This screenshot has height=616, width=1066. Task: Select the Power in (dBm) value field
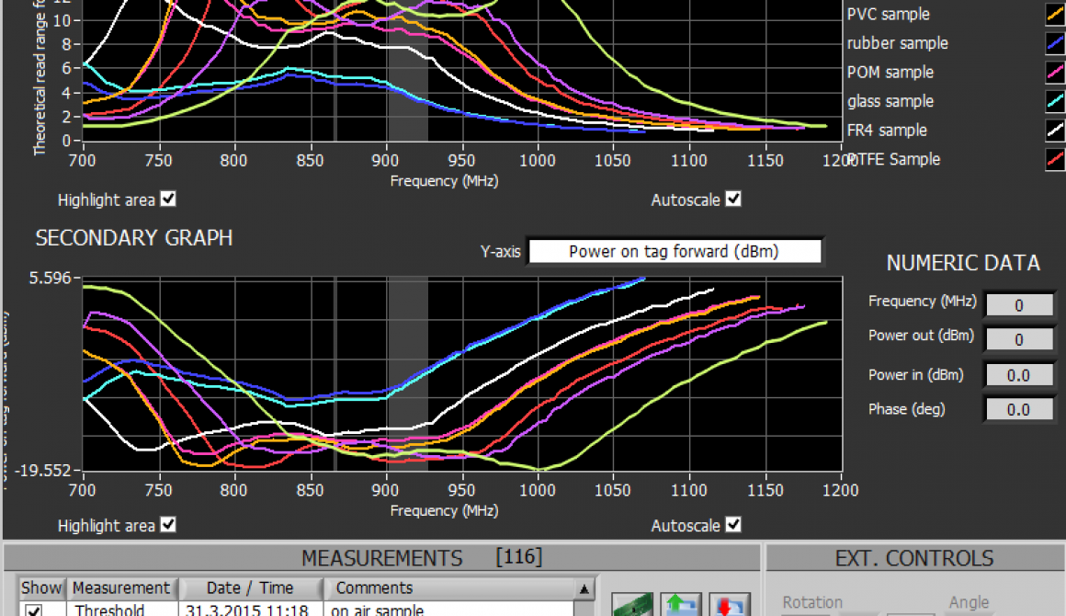pyautogui.click(x=1019, y=374)
